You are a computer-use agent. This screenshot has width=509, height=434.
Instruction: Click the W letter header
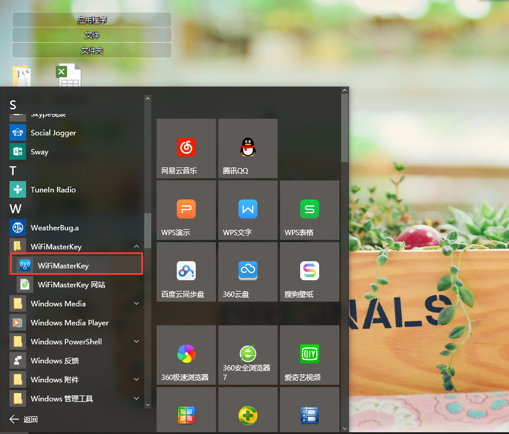click(15, 209)
